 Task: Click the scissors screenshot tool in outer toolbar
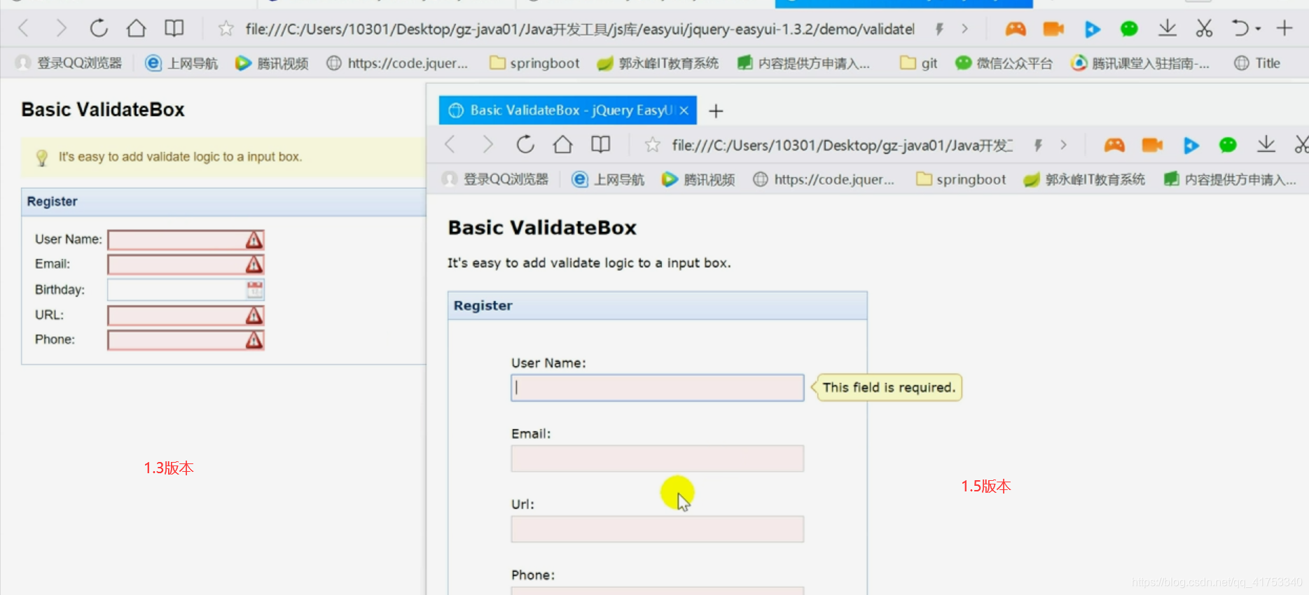tap(1204, 29)
